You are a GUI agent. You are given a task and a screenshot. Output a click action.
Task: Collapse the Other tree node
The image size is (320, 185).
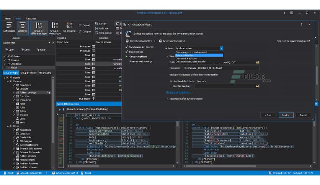pos(8,126)
